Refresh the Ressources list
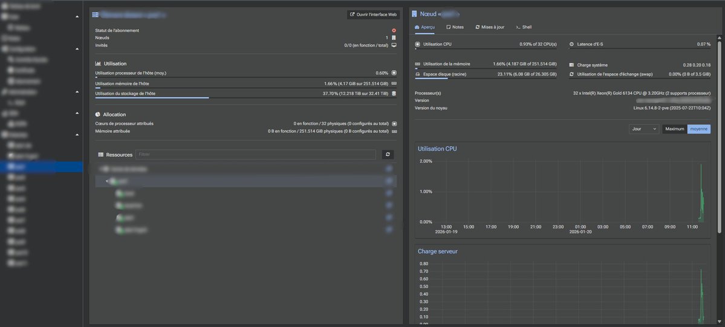Screen dimensions: 725x327 tap(388, 155)
